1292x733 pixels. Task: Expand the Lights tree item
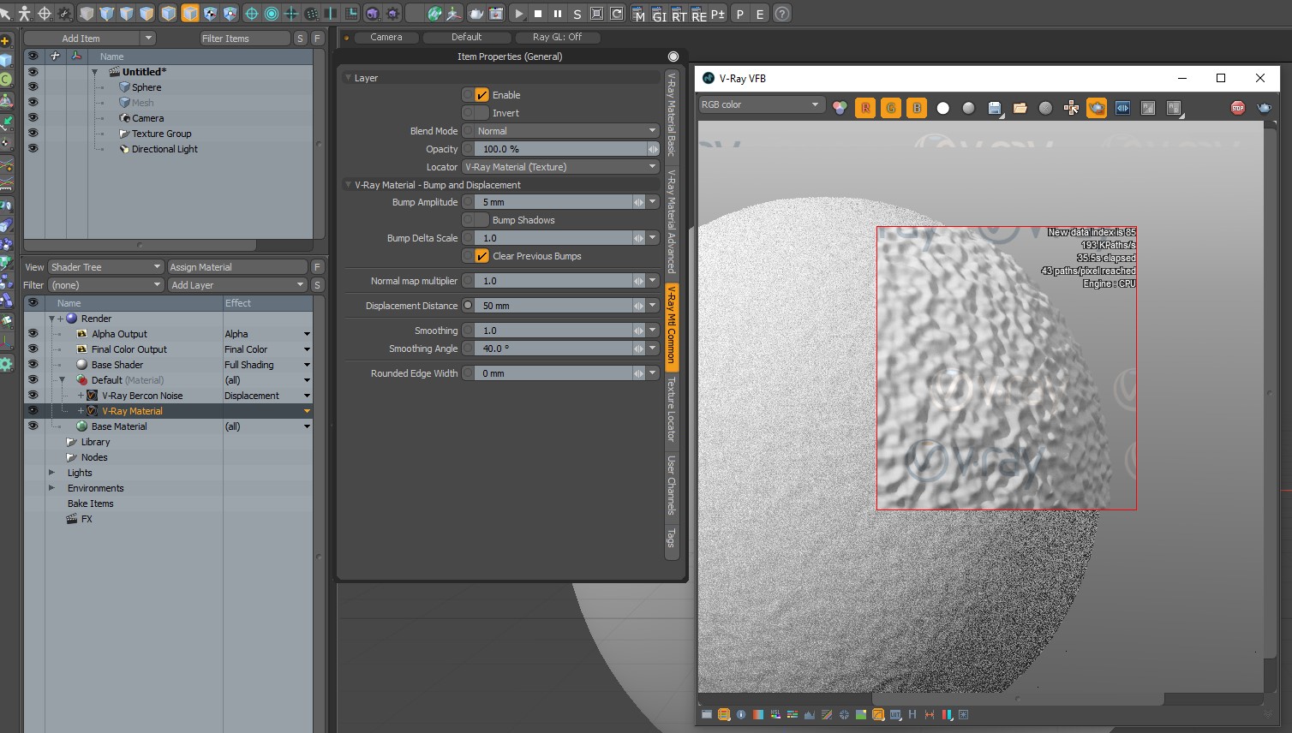point(51,473)
